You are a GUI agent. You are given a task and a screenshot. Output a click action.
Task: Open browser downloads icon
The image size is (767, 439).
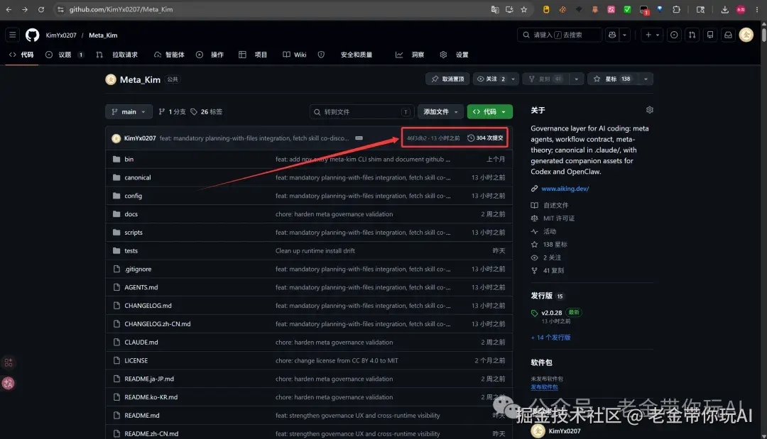725,9
